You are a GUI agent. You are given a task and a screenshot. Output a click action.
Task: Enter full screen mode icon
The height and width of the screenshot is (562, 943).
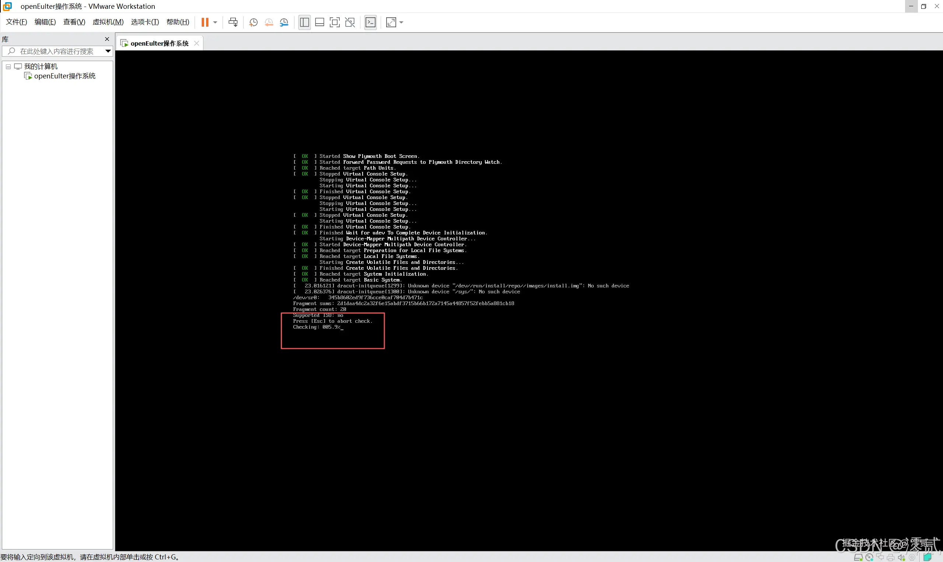click(335, 22)
